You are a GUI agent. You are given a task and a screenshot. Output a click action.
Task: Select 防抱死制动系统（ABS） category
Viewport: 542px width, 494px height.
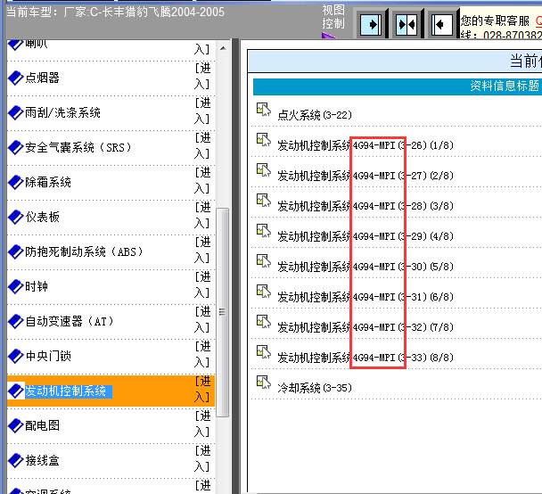pyautogui.click(x=84, y=251)
